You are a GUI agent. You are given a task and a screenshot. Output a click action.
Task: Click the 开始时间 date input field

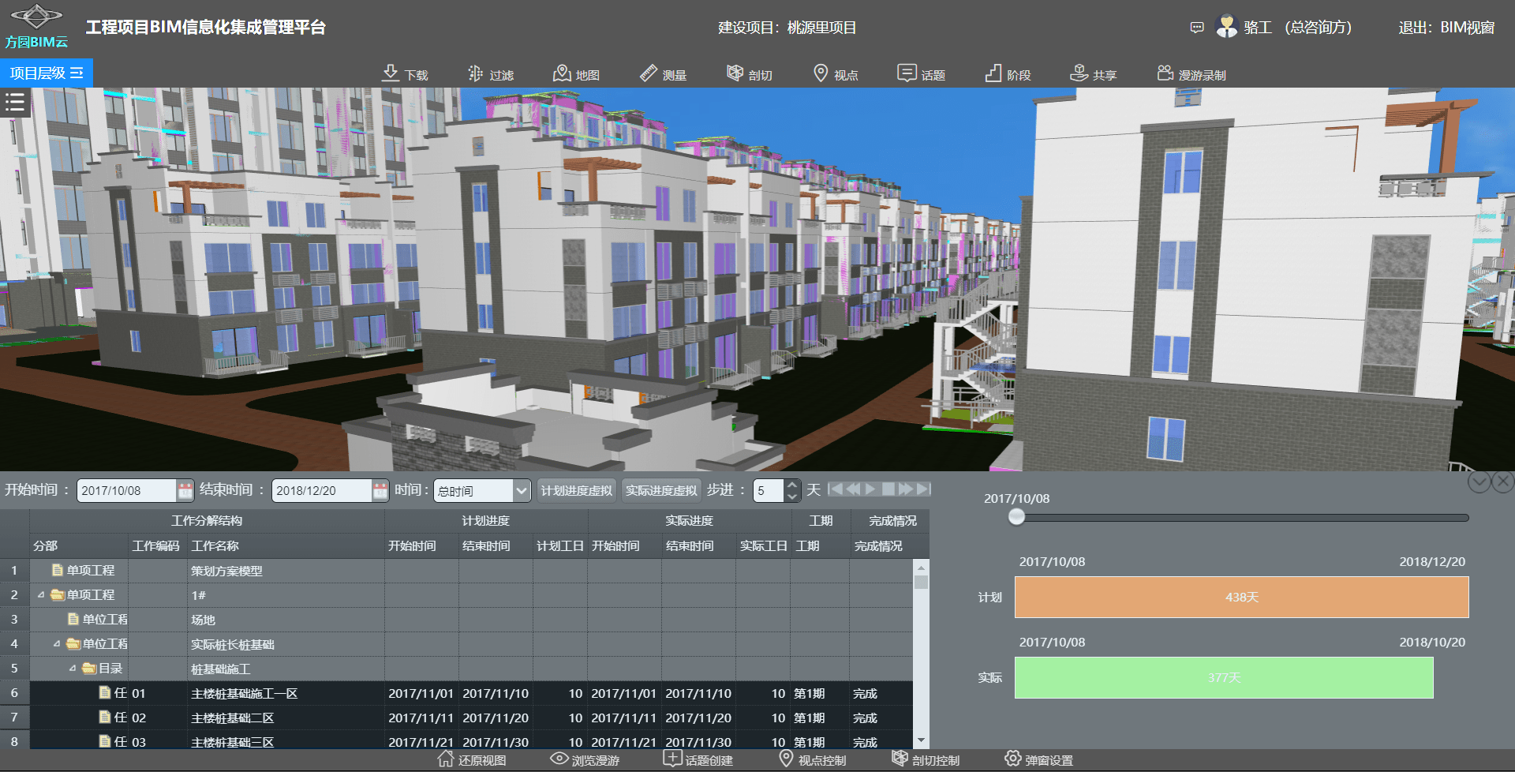coord(126,491)
